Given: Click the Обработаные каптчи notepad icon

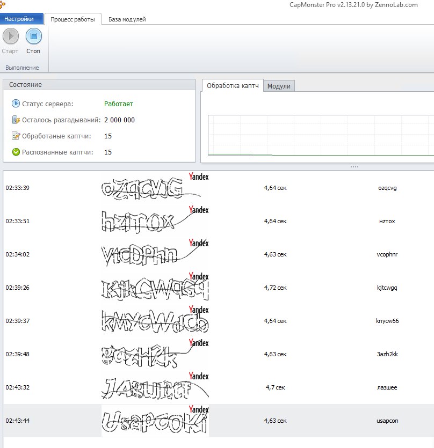Looking at the screenshot, I should click(16, 136).
